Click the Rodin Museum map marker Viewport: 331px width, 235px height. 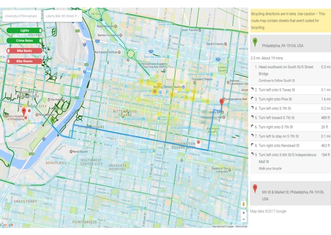(115, 26)
